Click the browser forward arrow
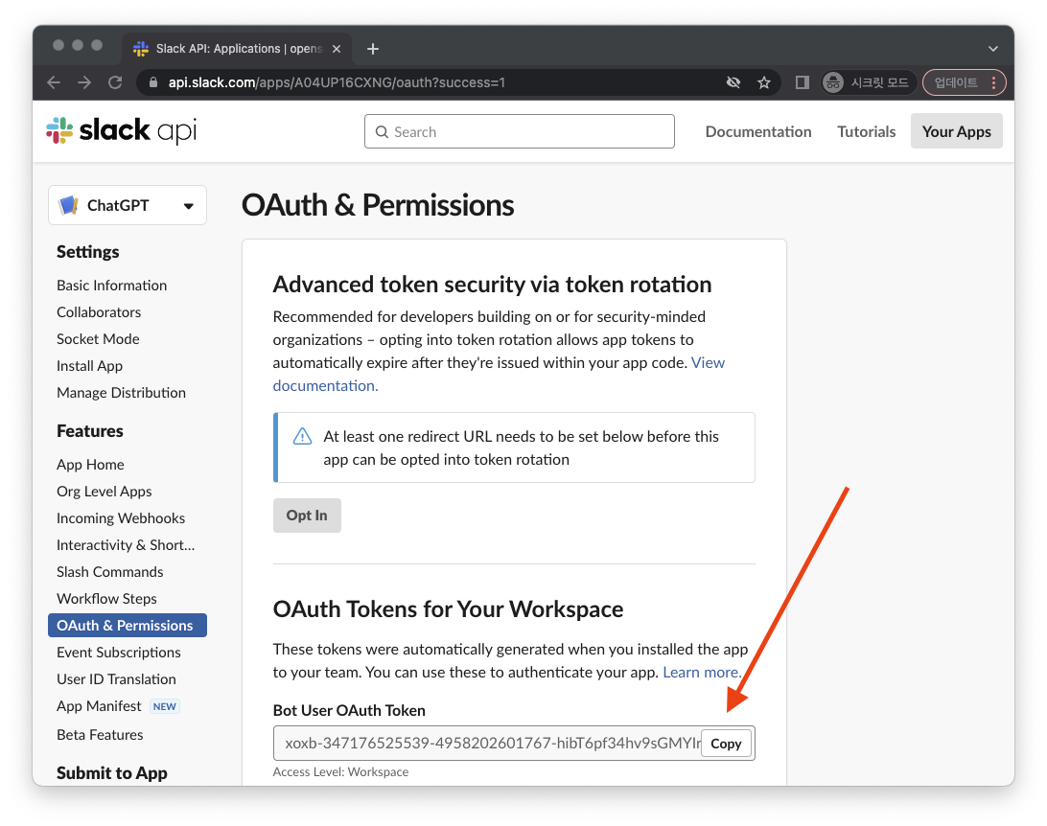The image size is (1047, 826). [84, 82]
